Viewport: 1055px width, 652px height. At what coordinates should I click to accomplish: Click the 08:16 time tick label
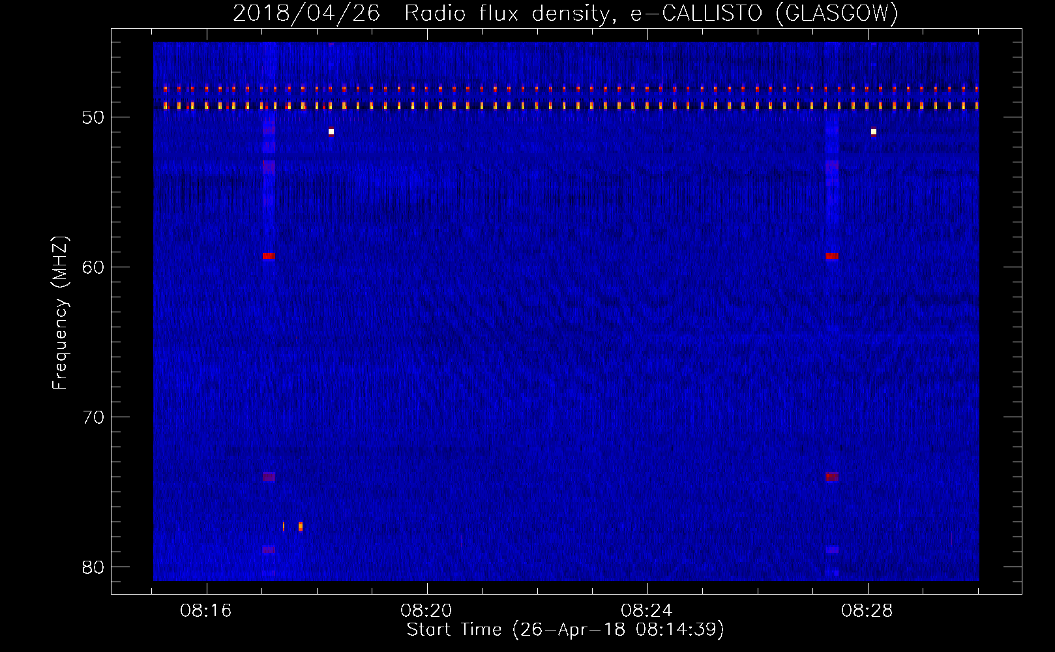pyautogui.click(x=207, y=611)
